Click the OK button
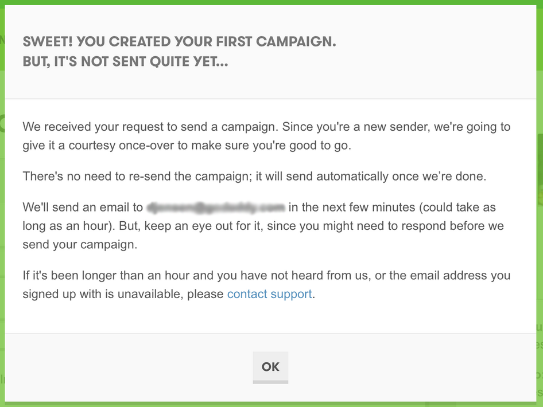 pyautogui.click(x=270, y=367)
